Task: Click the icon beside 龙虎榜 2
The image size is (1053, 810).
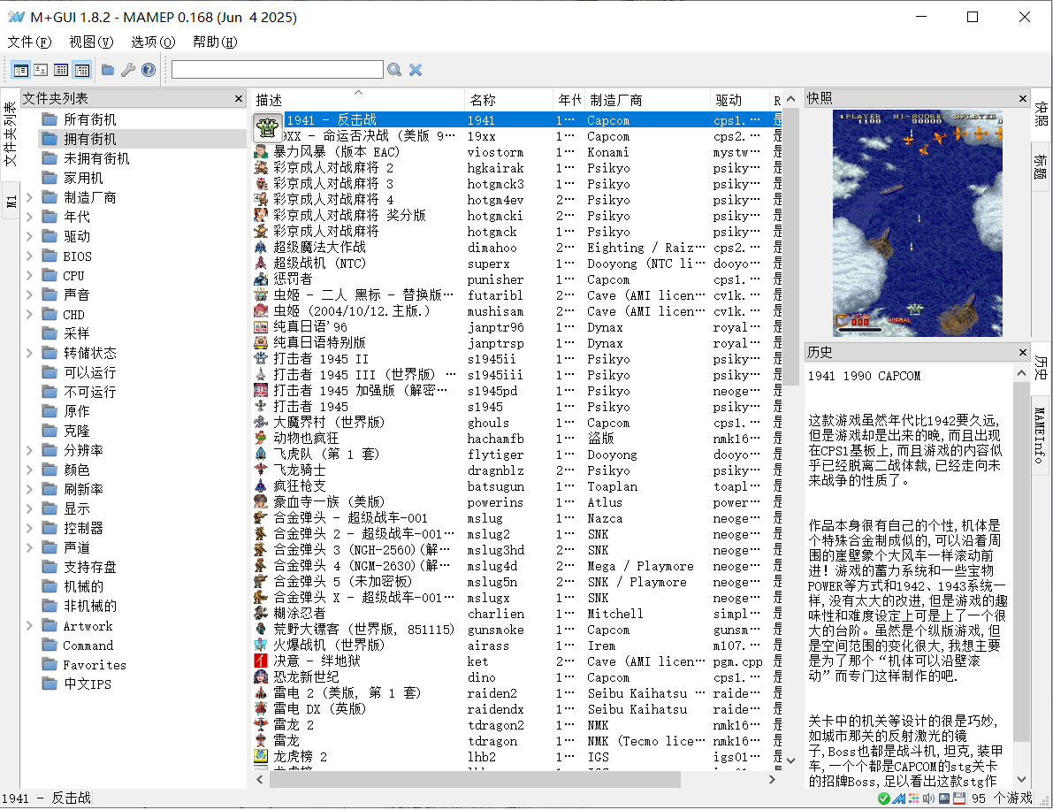Action: tap(261, 756)
